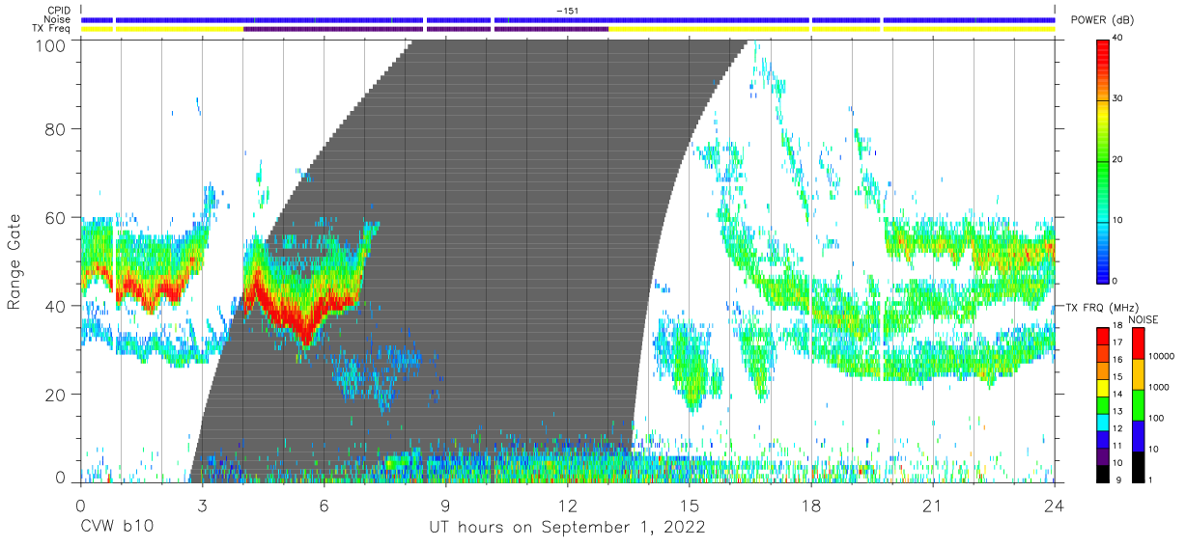Click the 9 tick on the UT hours axis
Screen dimensions: 1186x547
click(x=445, y=504)
